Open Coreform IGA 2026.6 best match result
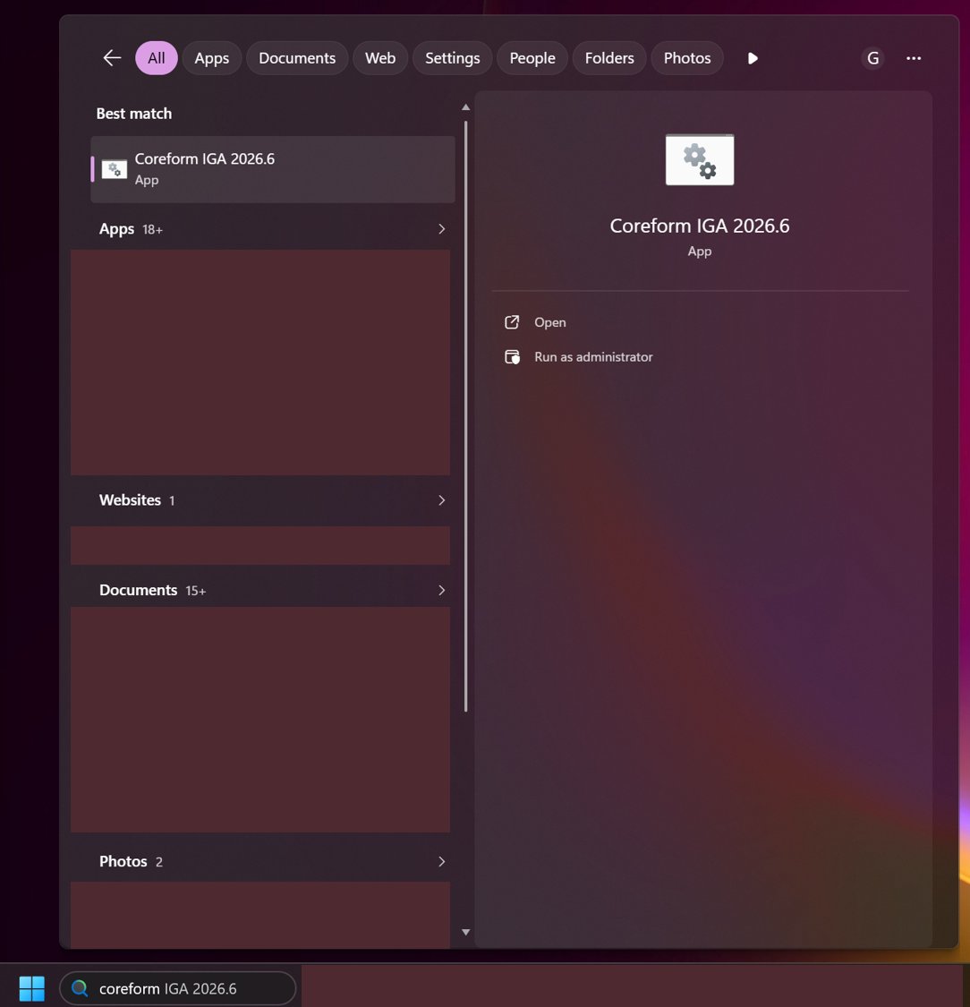The image size is (970, 1007). coord(273,169)
